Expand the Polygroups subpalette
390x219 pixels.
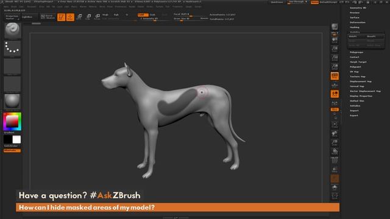click(356, 52)
